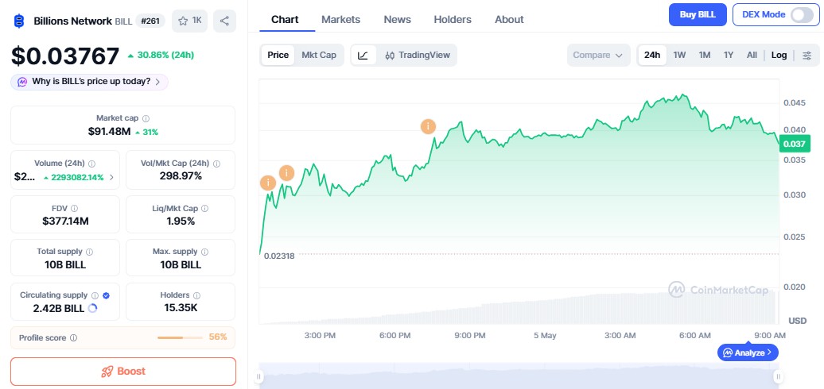Click the verified circulating supply badge

tap(106, 295)
